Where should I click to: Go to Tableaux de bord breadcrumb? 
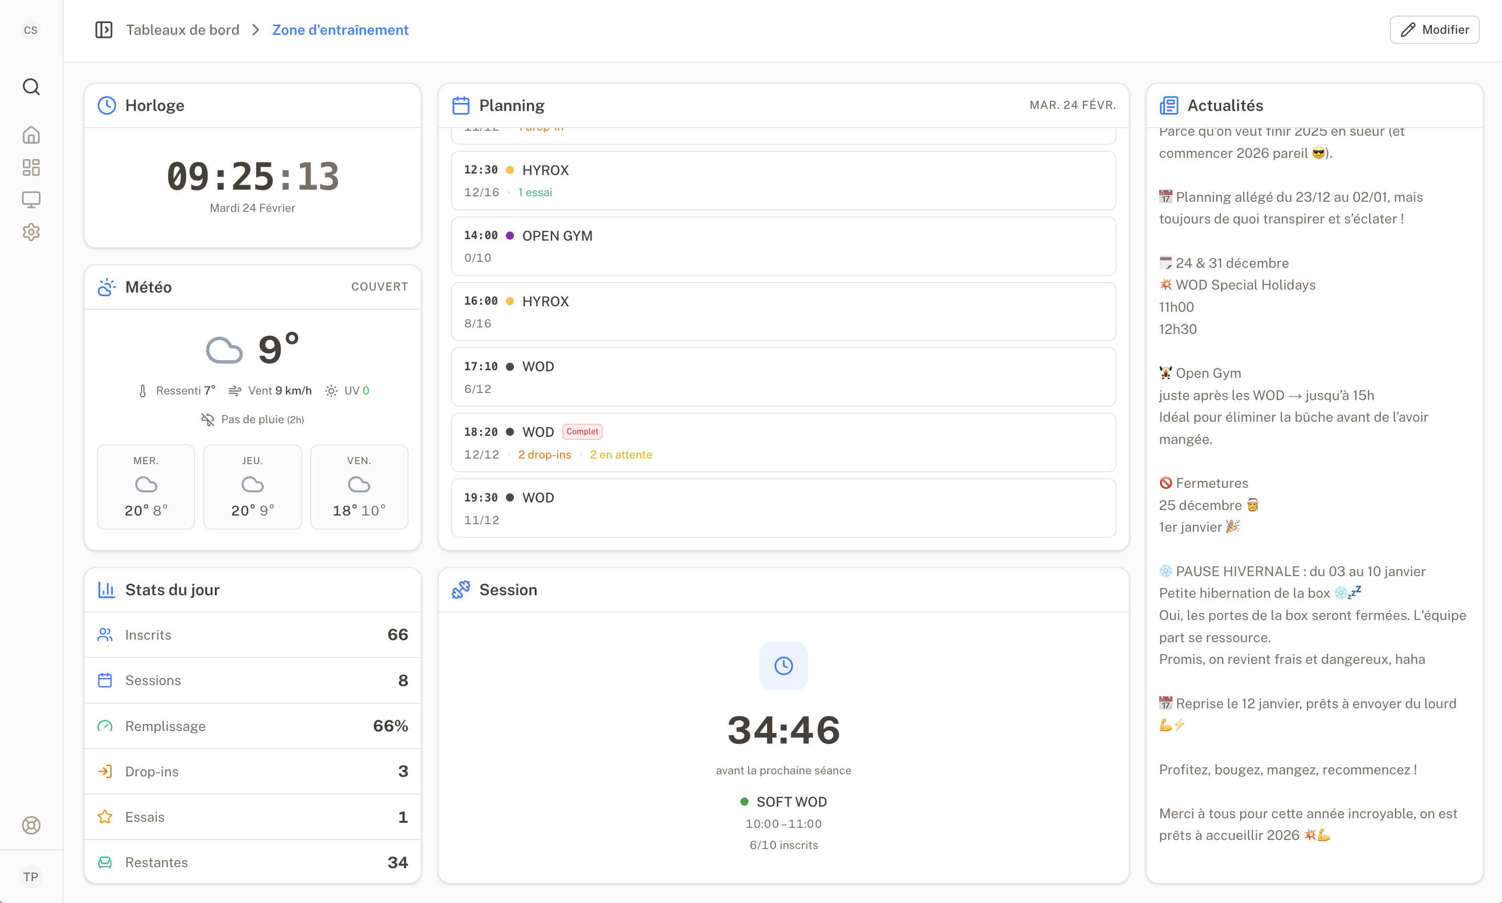[182, 29]
